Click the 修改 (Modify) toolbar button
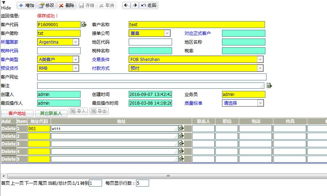 click(x=46, y=5)
